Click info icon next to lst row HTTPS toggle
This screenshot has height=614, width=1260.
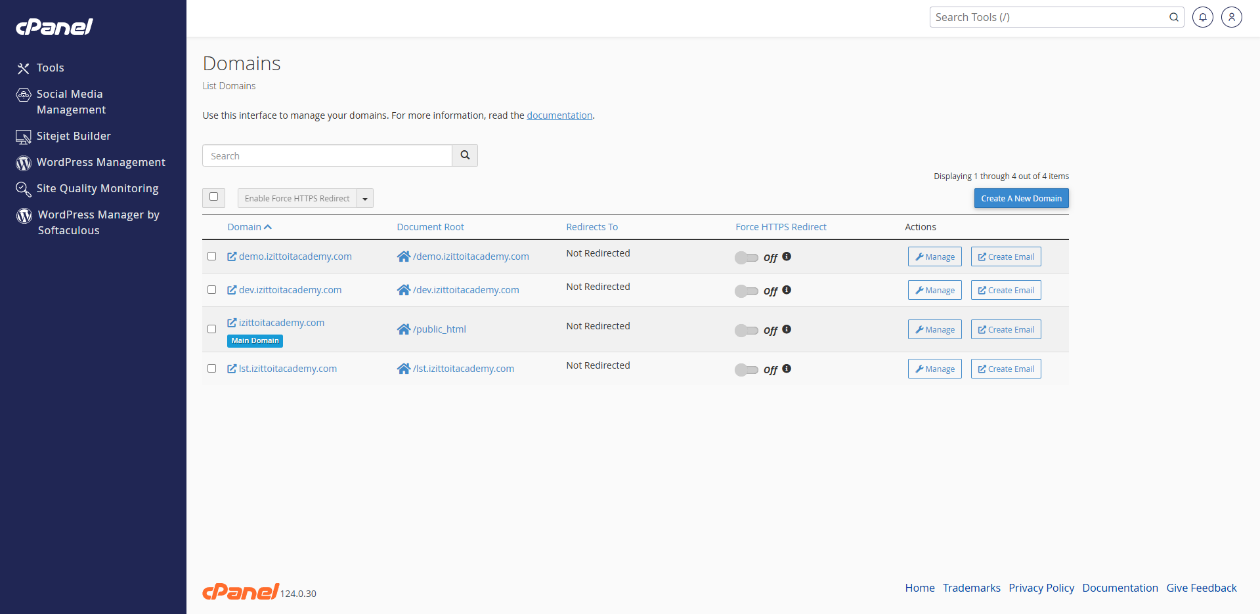787,369
